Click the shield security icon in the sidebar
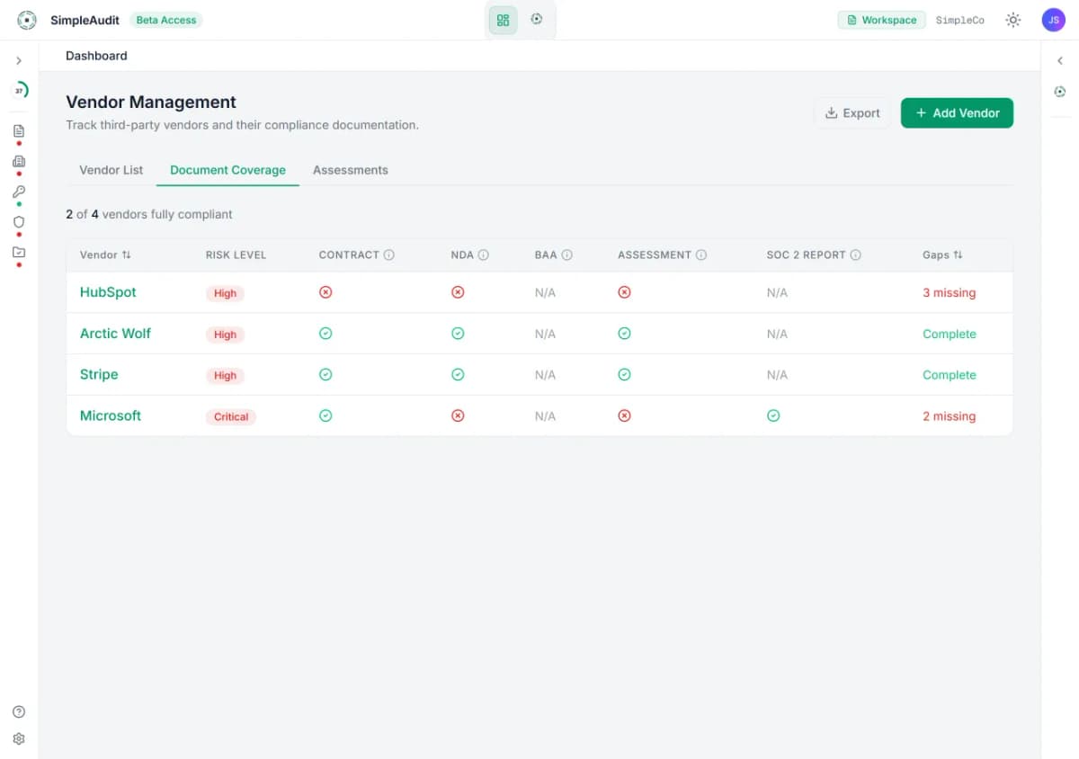 tap(19, 222)
